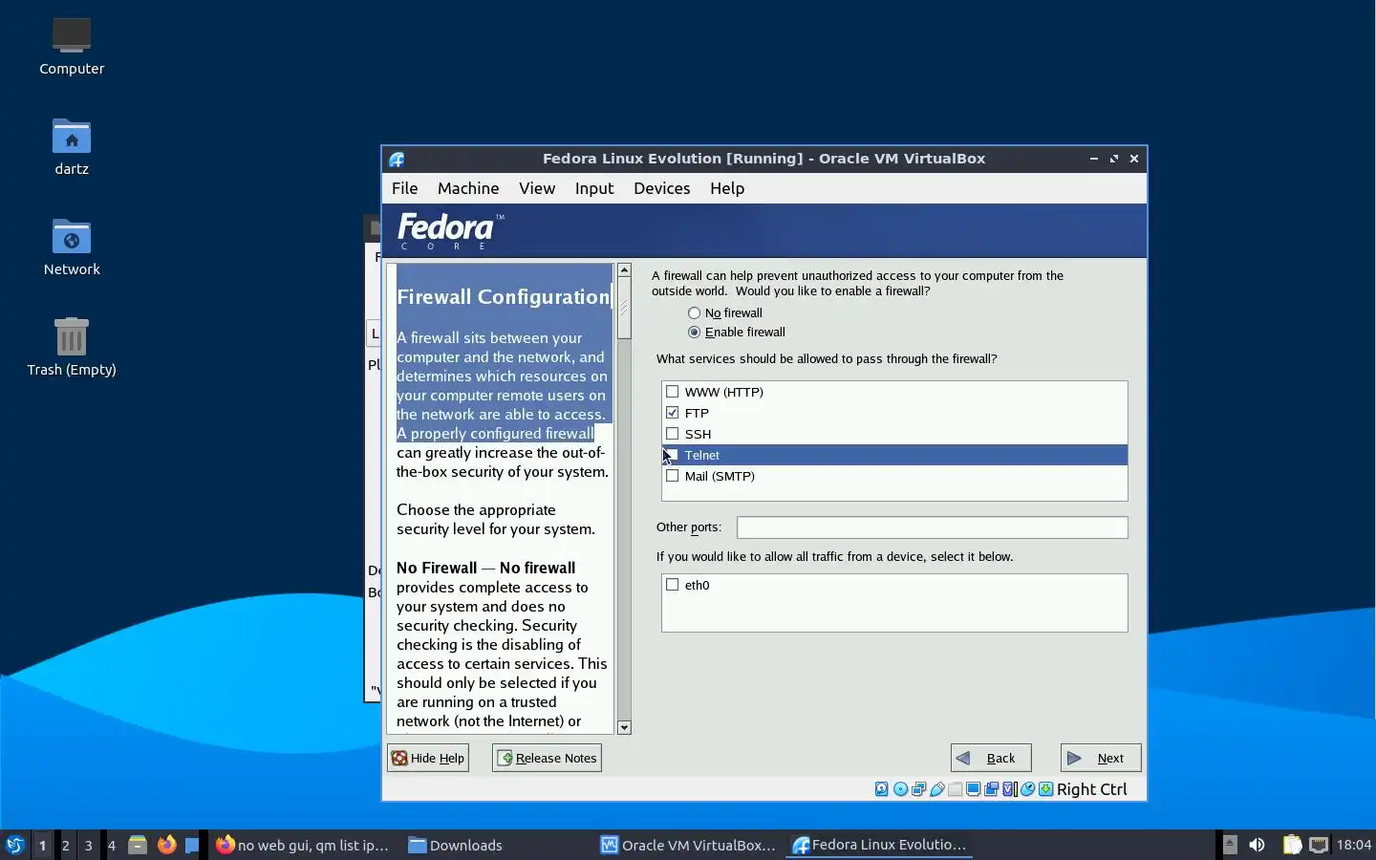The image size is (1376, 860).
Task: Switch to workspace 1
Action: pyautogui.click(x=42, y=845)
